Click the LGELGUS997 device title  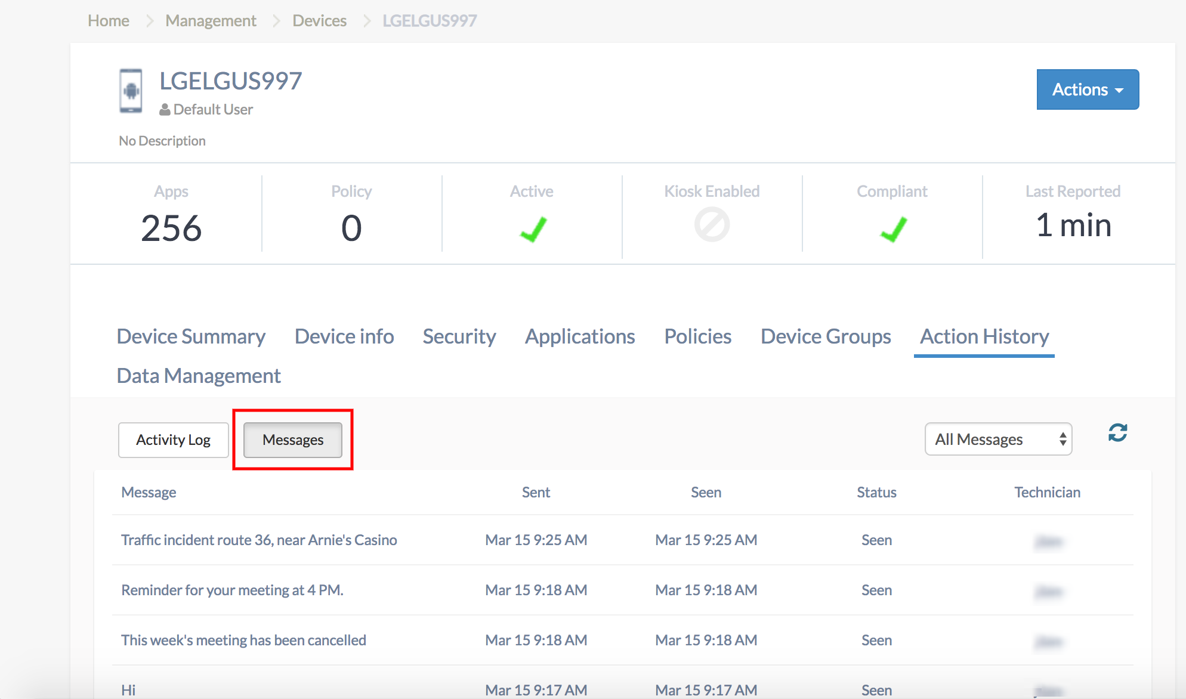tap(231, 81)
